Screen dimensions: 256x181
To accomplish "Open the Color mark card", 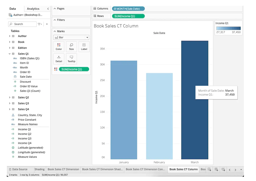I will point(59,47).
